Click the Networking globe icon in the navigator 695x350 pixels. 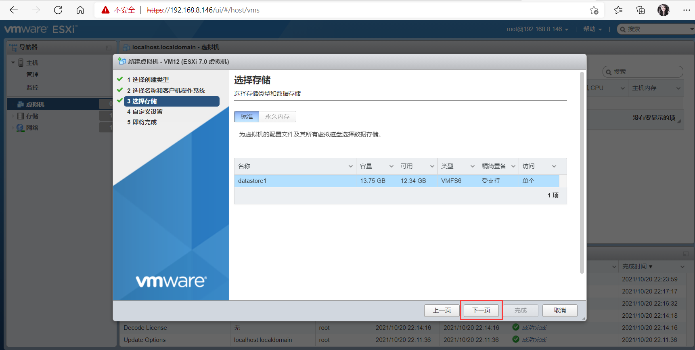pos(20,128)
